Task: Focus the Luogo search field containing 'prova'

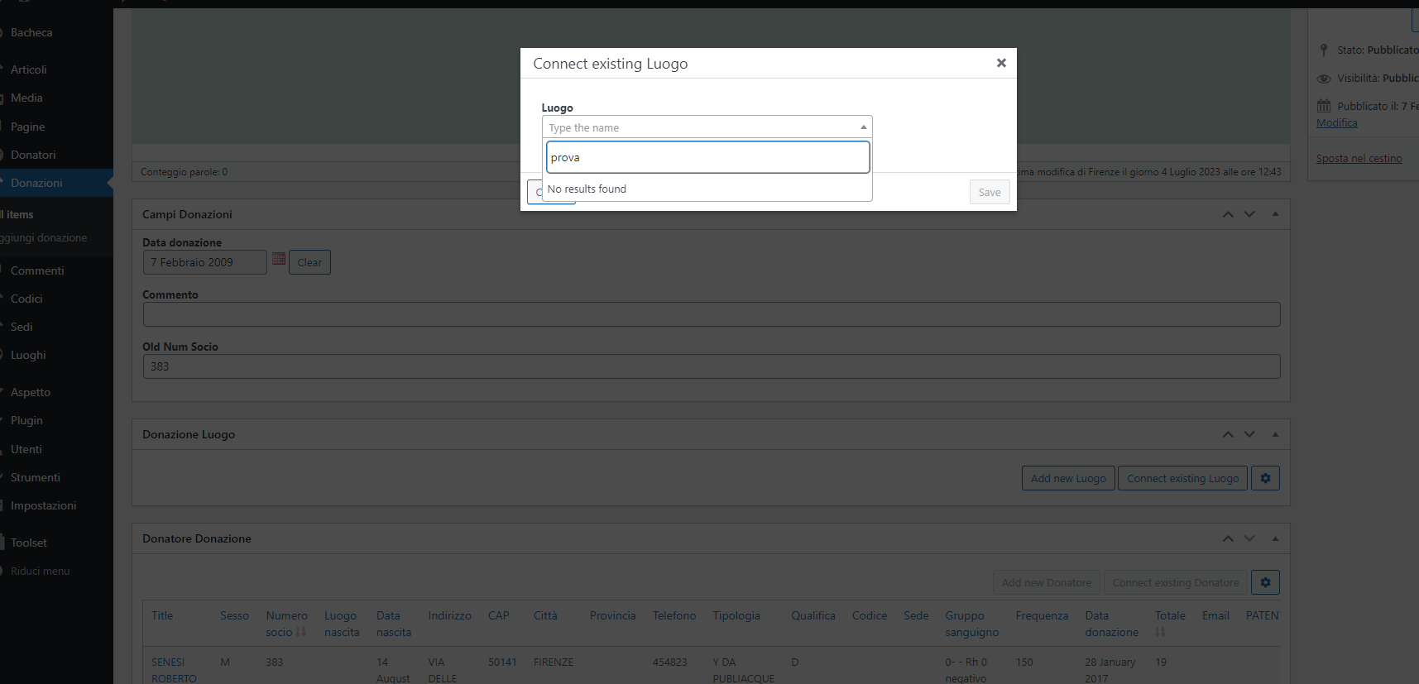Action: [x=707, y=157]
